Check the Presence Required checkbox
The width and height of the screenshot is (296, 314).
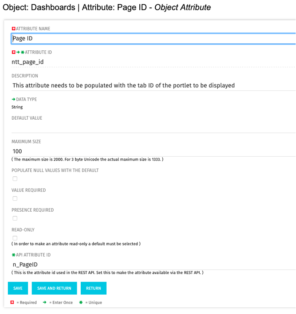tap(15, 218)
